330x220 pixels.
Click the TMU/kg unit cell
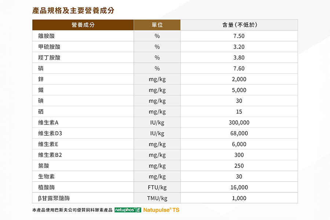(157, 198)
